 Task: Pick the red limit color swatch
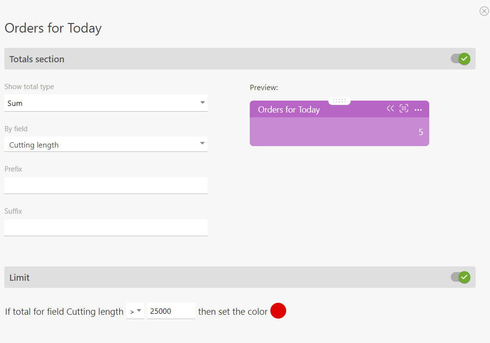tap(278, 311)
